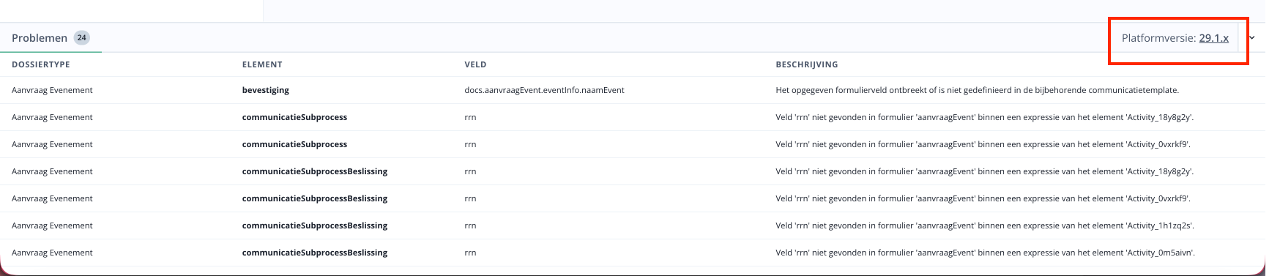The height and width of the screenshot is (276, 1280).
Task: Click Aanvraag Evenement in the bevestiging row
Action: pos(52,90)
